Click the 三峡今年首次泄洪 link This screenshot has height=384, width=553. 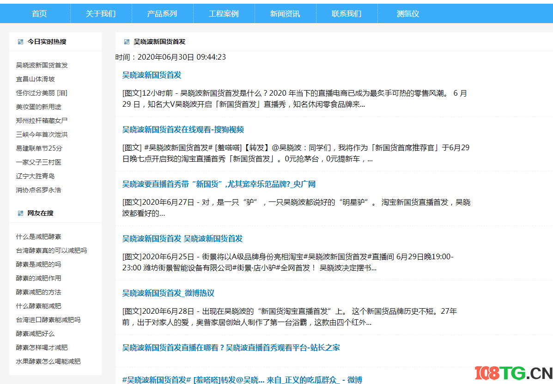pos(36,134)
